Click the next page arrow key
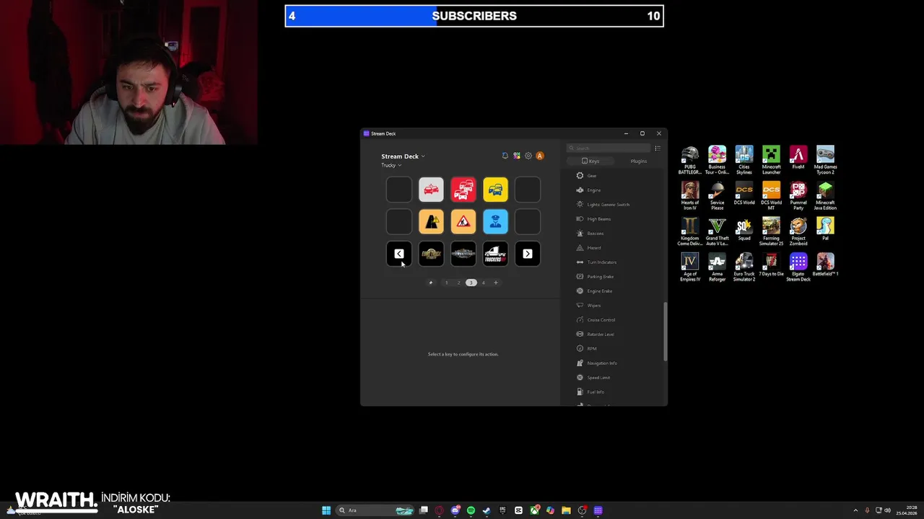This screenshot has width=924, height=519. [x=528, y=254]
